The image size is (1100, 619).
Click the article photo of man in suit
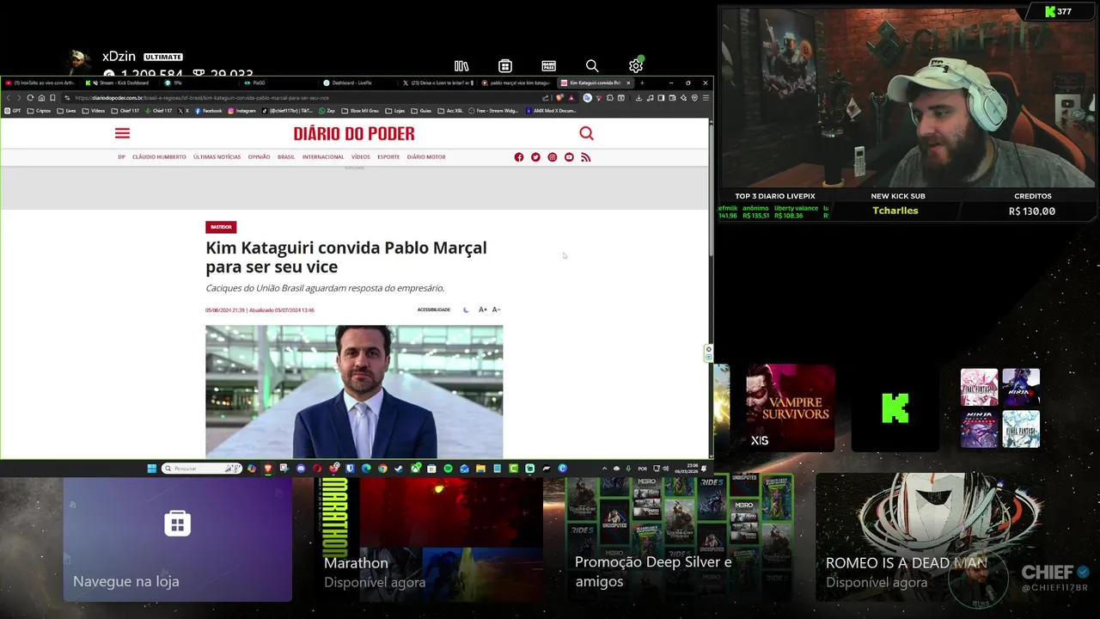click(x=354, y=392)
